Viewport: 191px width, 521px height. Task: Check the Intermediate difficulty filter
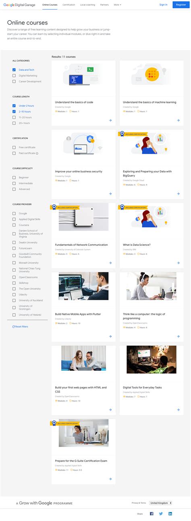(14, 183)
